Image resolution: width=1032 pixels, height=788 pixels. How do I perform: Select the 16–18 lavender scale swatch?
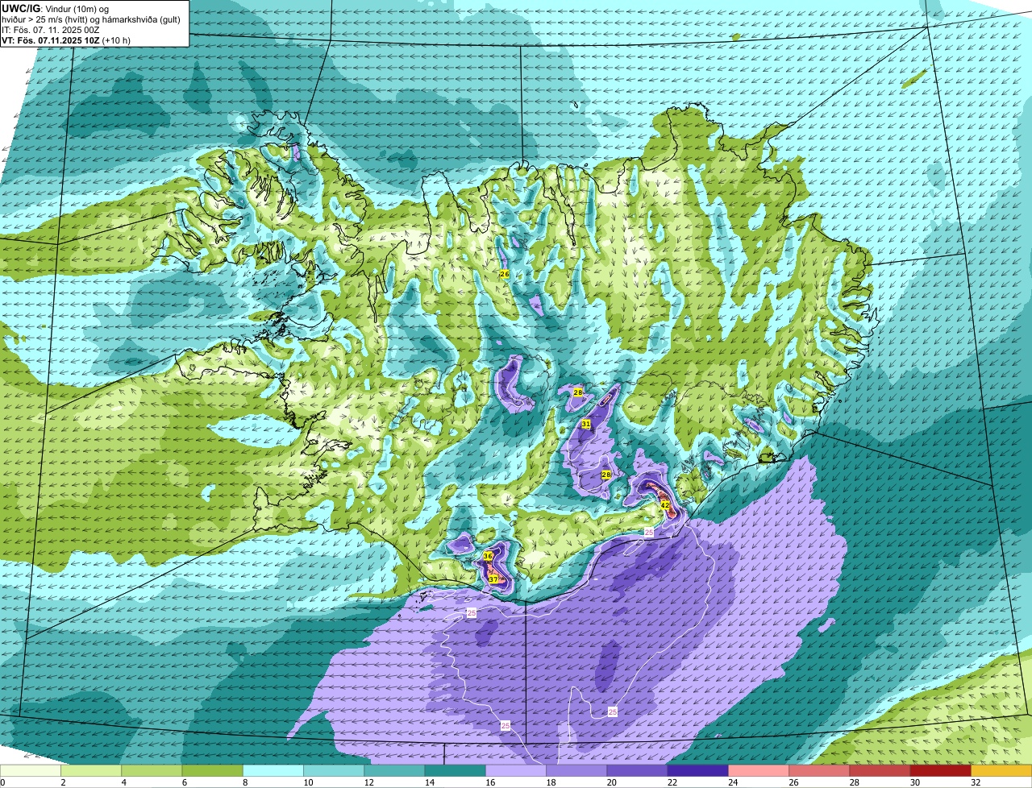[x=516, y=770]
